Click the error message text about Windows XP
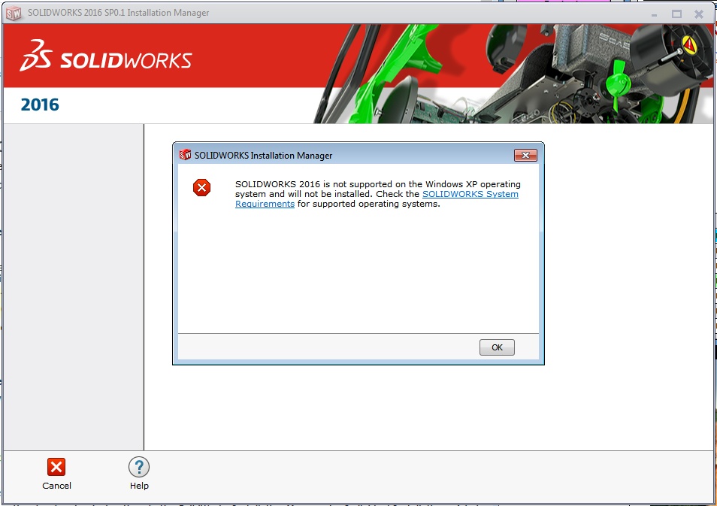717x506 pixels. (378, 194)
